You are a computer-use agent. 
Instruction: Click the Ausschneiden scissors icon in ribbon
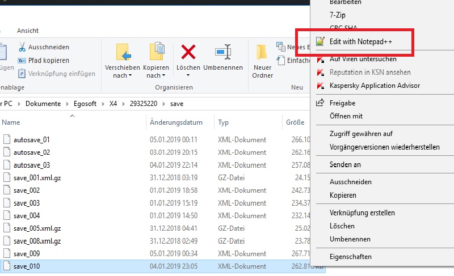click(22, 47)
